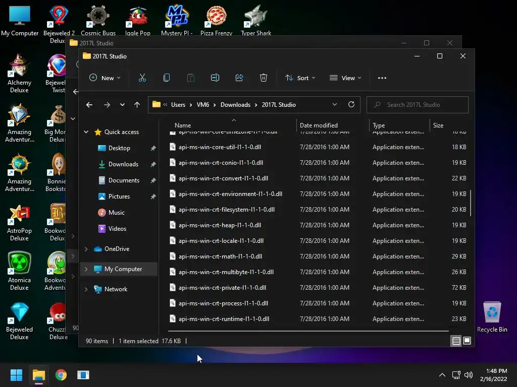Expand the Network tree node
This screenshot has height=387, width=517.
pyautogui.click(x=86, y=289)
